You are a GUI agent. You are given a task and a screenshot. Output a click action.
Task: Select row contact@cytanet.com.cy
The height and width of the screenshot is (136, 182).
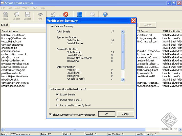[15, 83]
